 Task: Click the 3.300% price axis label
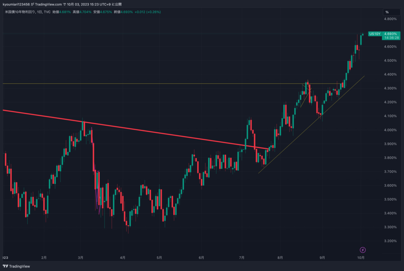coord(390,227)
